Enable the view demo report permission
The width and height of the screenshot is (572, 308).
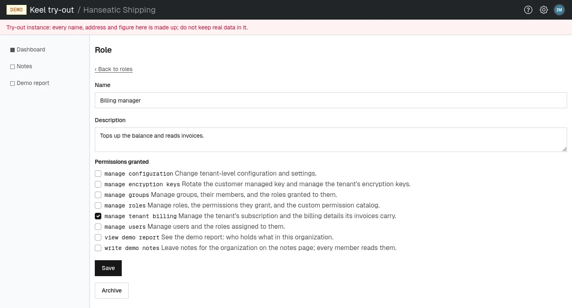coord(98,237)
